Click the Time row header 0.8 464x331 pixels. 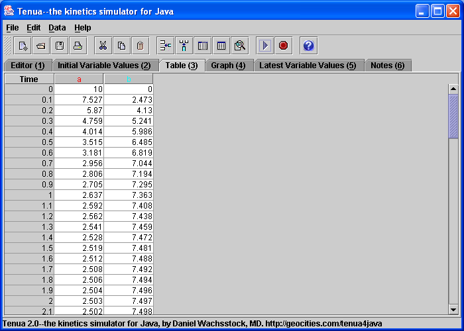[29, 174]
